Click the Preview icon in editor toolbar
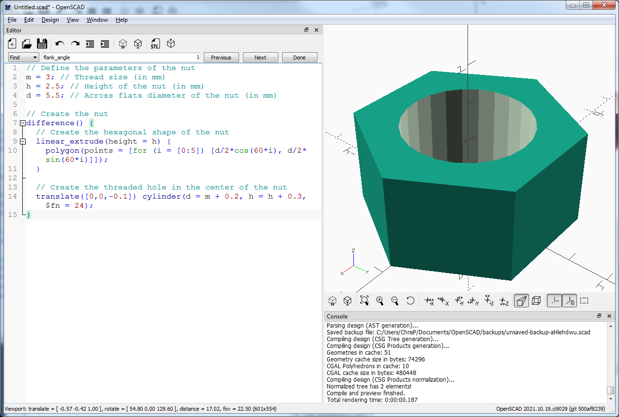The width and height of the screenshot is (619, 417). click(x=123, y=44)
